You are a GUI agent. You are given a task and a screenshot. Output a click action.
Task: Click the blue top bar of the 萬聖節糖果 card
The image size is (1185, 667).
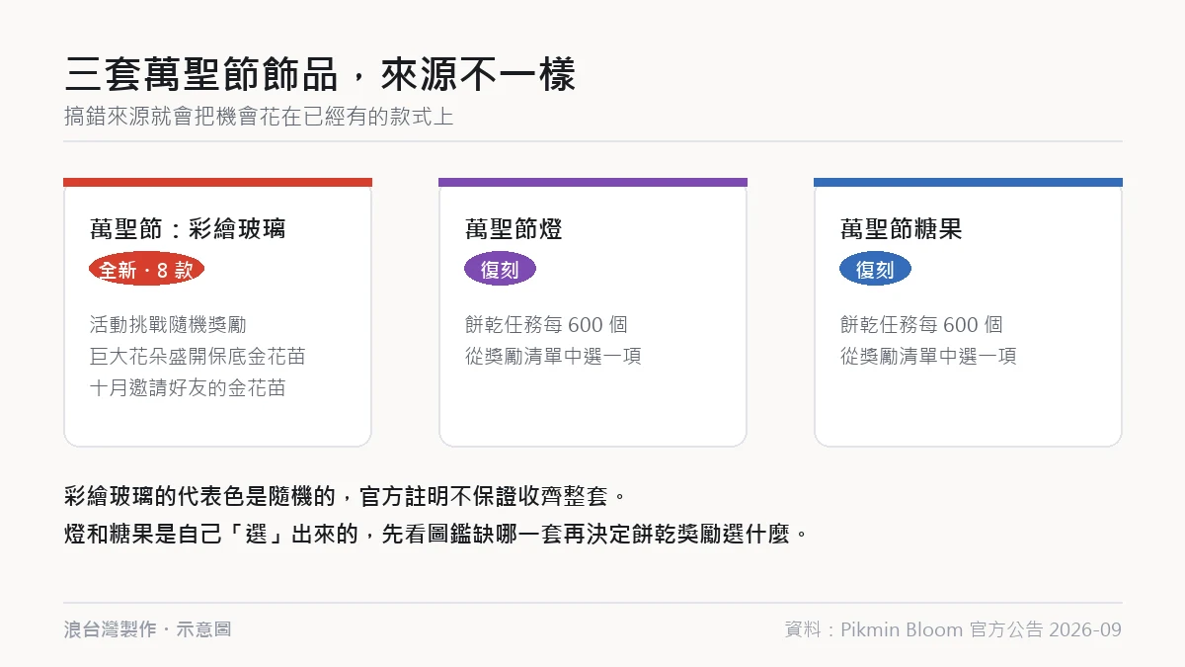click(x=968, y=182)
